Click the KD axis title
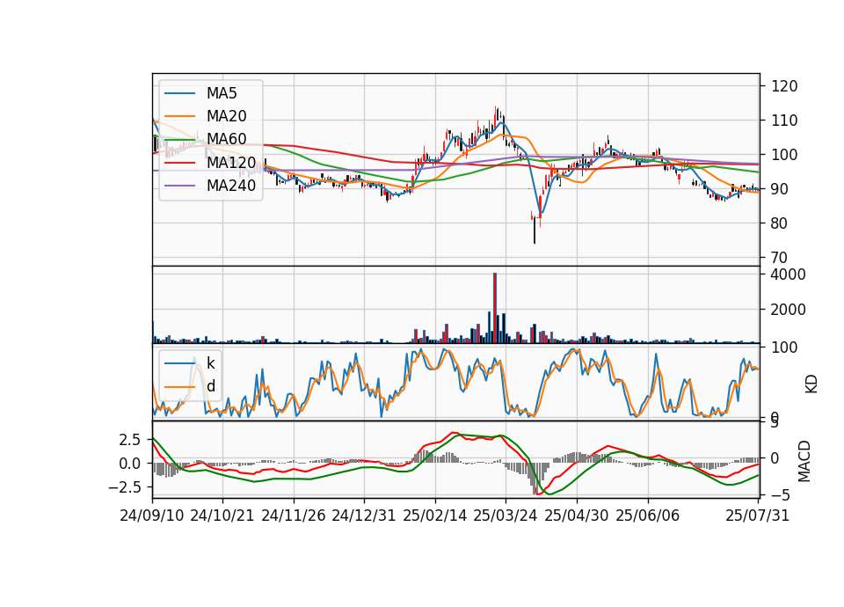 click(811, 384)
